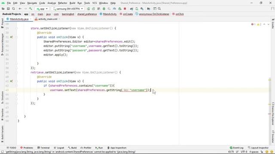This screenshot has height=154, width=275.
Task: Open the TODO tool window
Action: click(11, 148)
